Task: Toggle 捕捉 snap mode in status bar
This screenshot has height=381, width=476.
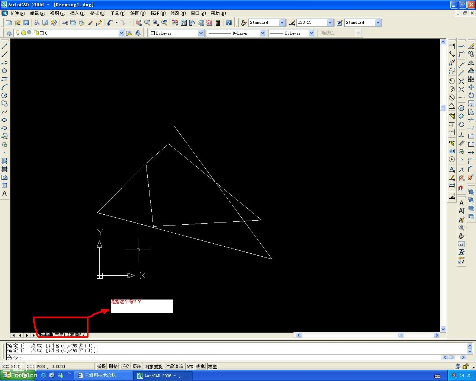Action: tap(101, 366)
